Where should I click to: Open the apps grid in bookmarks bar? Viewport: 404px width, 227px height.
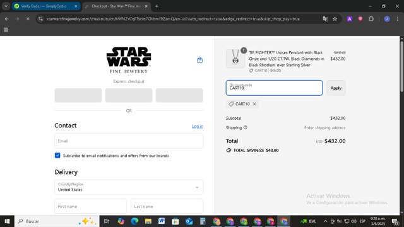[6, 30]
